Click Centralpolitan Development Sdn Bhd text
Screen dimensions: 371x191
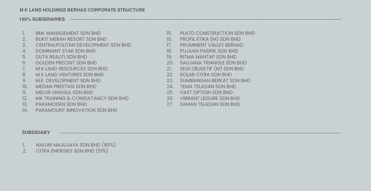click(83, 45)
